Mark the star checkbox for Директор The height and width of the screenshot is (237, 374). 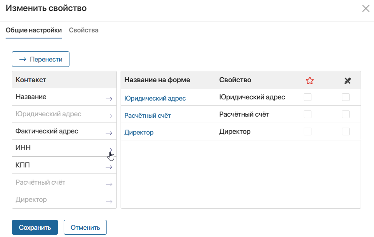point(308,131)
